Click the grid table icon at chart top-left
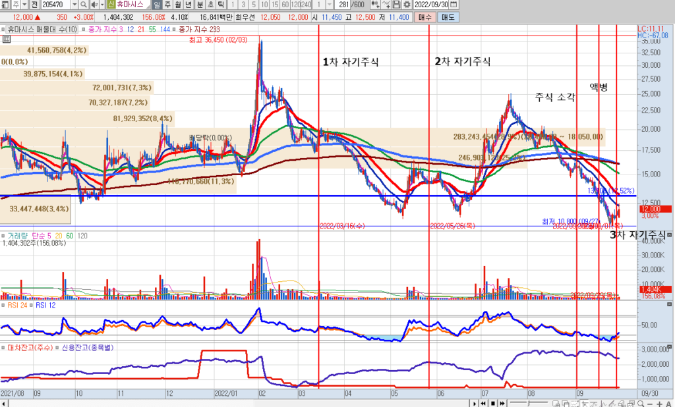This screenshot has height=407, width=675. 6,40
